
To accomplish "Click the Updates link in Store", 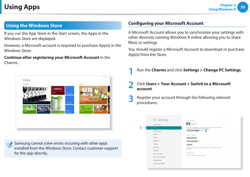I will click(x=105, y=77).
